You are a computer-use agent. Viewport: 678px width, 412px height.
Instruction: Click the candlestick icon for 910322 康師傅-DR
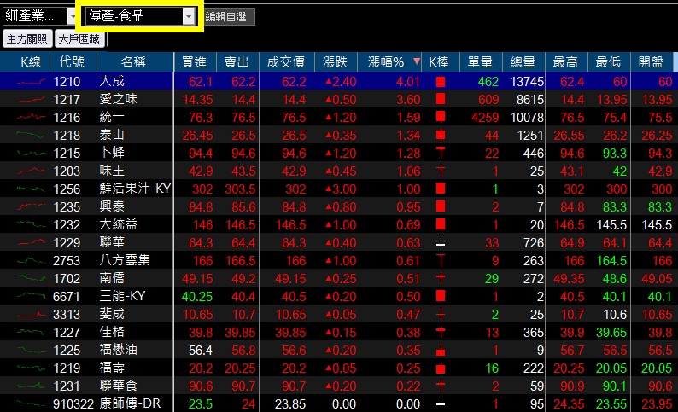(x=441, y=404)
